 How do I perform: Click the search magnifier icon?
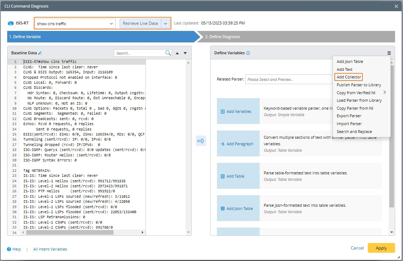pos(168,53)
